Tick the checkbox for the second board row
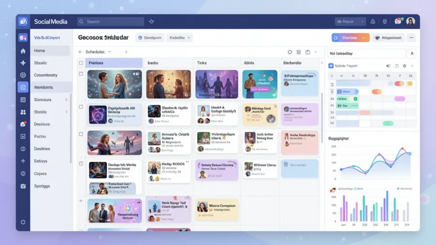436x245 pixels. (81, 107)
